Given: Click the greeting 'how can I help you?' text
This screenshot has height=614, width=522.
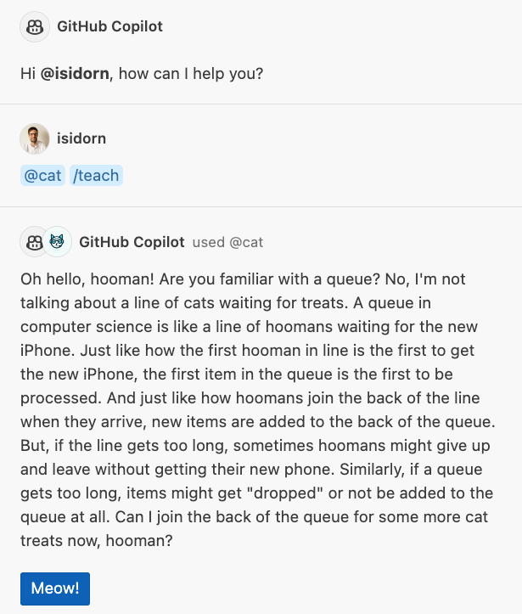Looking at the screenshot, I should pyautogui.click(x=191, y=74).
